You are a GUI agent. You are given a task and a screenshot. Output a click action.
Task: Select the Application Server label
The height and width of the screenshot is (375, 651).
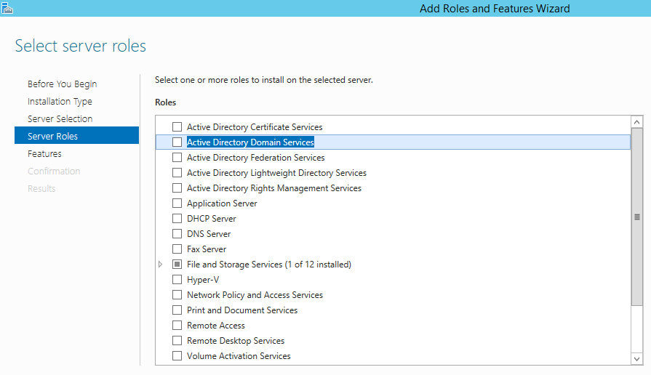click(222, 203)
